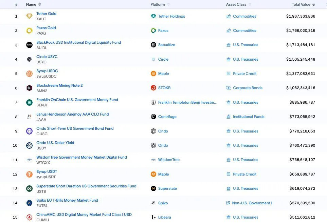The image size is (327, 224).
Task: Click the Maple icon in Syrup USDC row
Action: [x=153, y=74]
